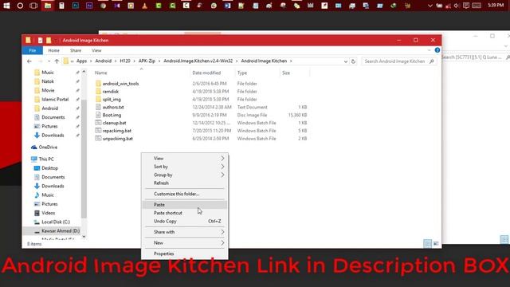Select the ramdisk folder
Screen dimensions: 510x287
111,92
